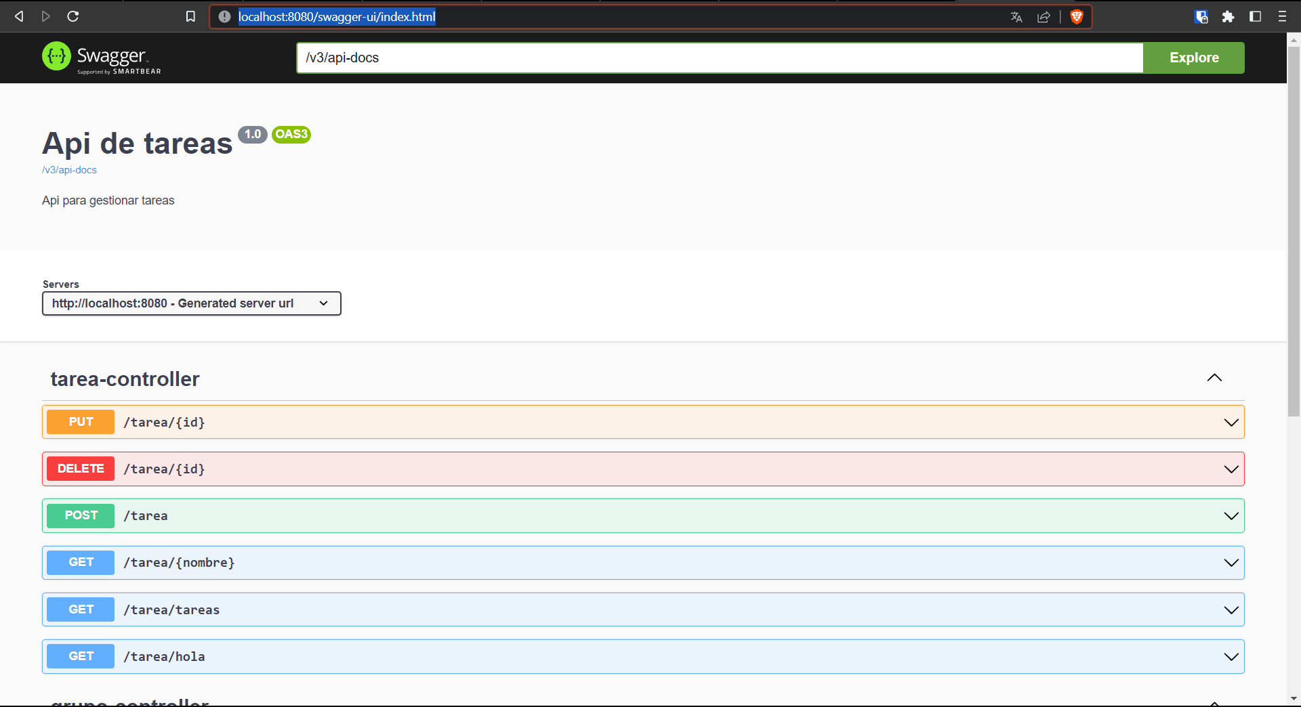This screenshot has height=707, width=1301.
Task: Expand DELETE /tarea/{id} chevron
Action: pyautogui.click(x=1231, y=469)
